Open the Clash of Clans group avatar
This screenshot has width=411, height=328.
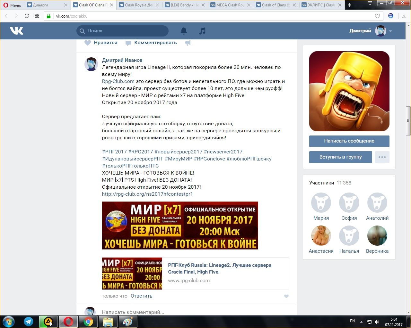(x=349, y=91)
